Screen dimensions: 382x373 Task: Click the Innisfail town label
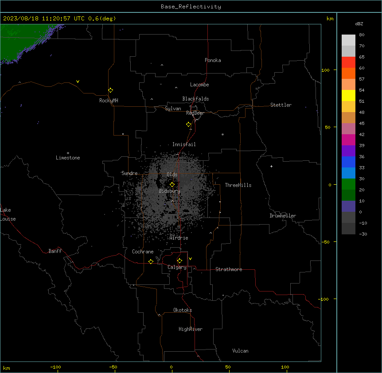click(x=184, y=144)
